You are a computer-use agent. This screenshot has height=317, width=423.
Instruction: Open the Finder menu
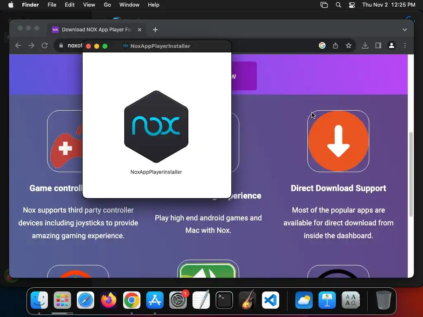point(30,5)
